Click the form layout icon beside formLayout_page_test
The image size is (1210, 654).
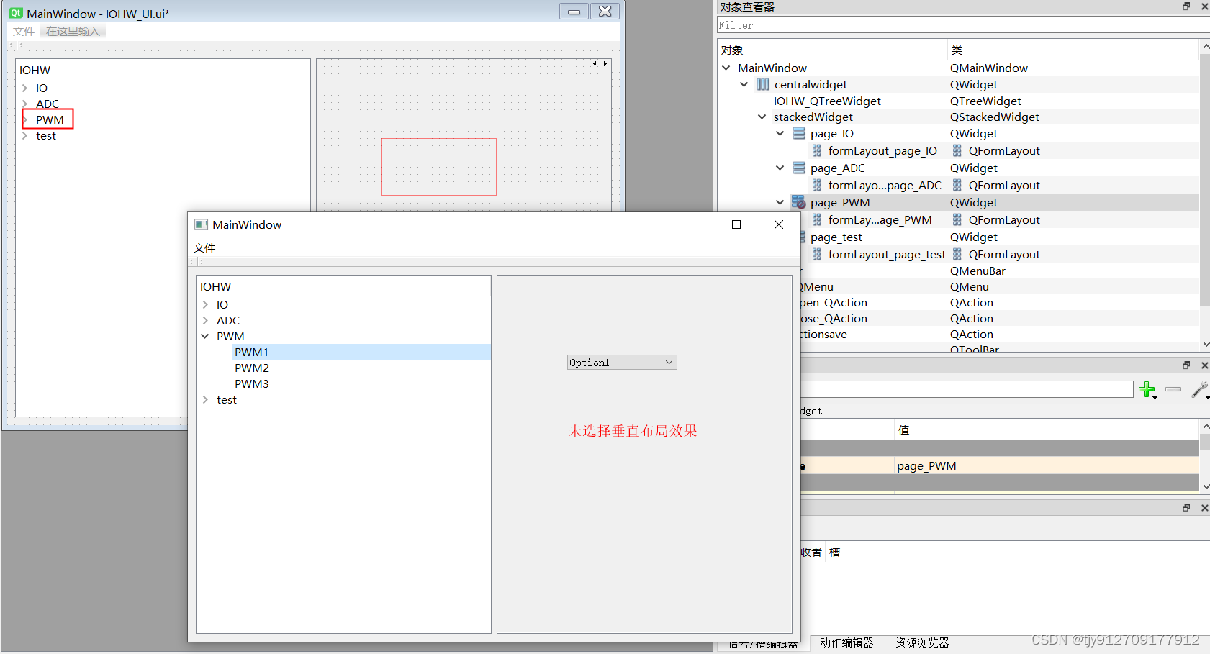coord(817,254)
